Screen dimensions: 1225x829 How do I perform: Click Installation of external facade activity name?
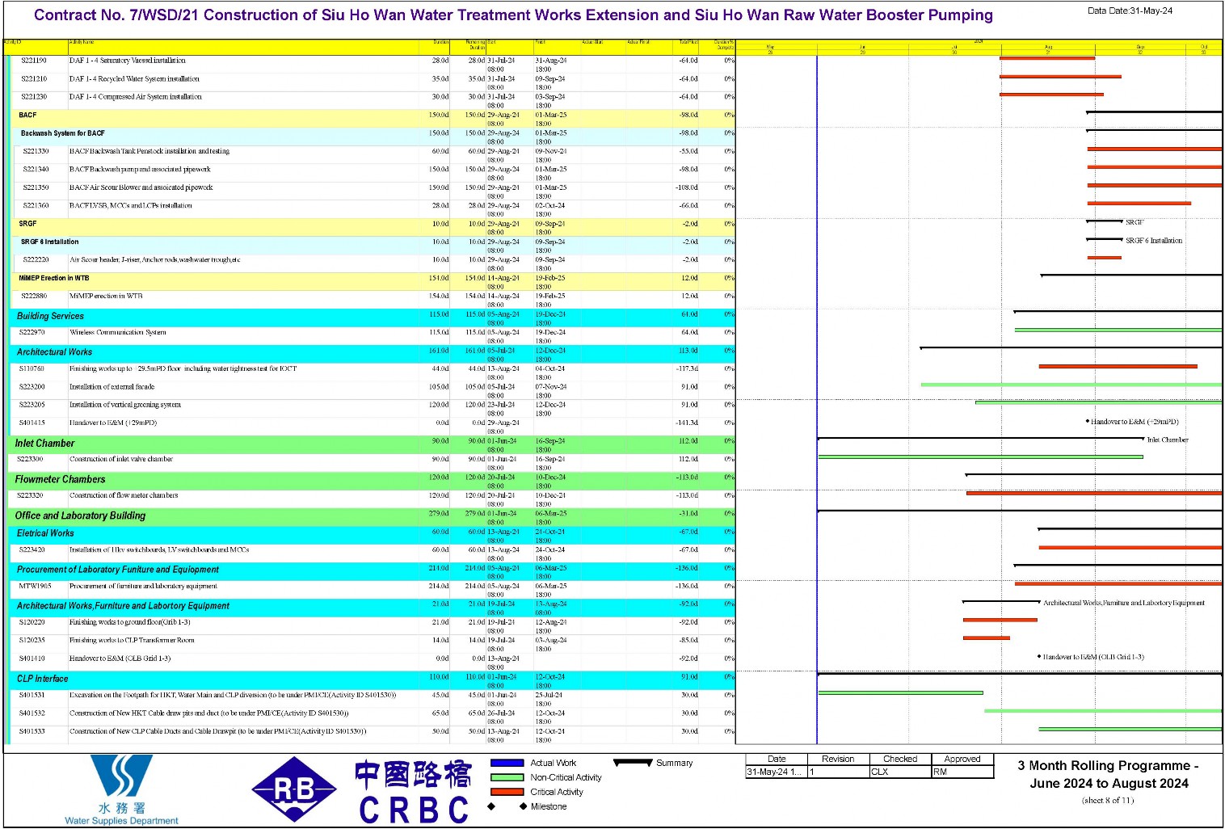point(112,387)
